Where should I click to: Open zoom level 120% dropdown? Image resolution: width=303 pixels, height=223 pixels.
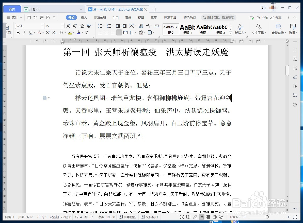coord(235,217)
